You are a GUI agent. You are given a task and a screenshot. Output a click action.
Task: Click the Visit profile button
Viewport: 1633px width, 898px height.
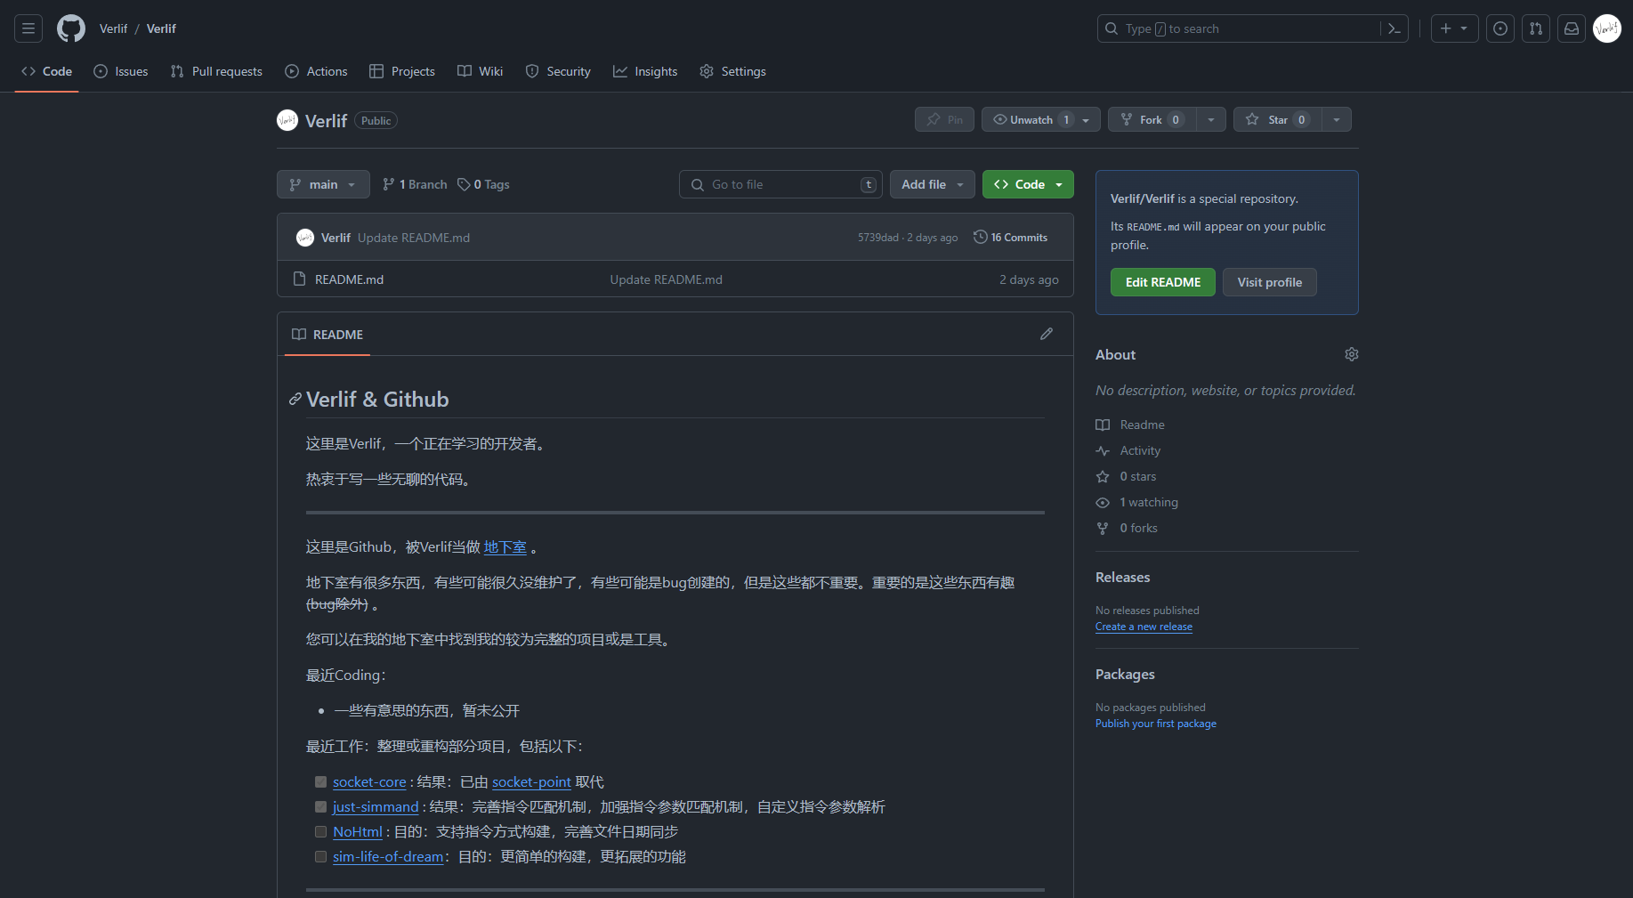1269,282
